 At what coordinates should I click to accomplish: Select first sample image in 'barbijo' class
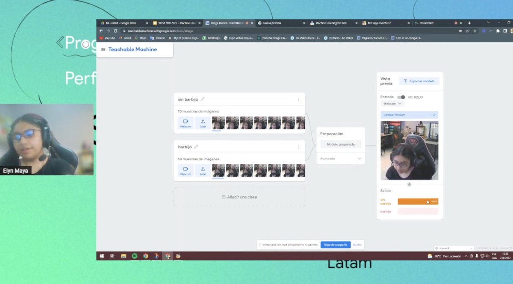click(x=218, y=170)
